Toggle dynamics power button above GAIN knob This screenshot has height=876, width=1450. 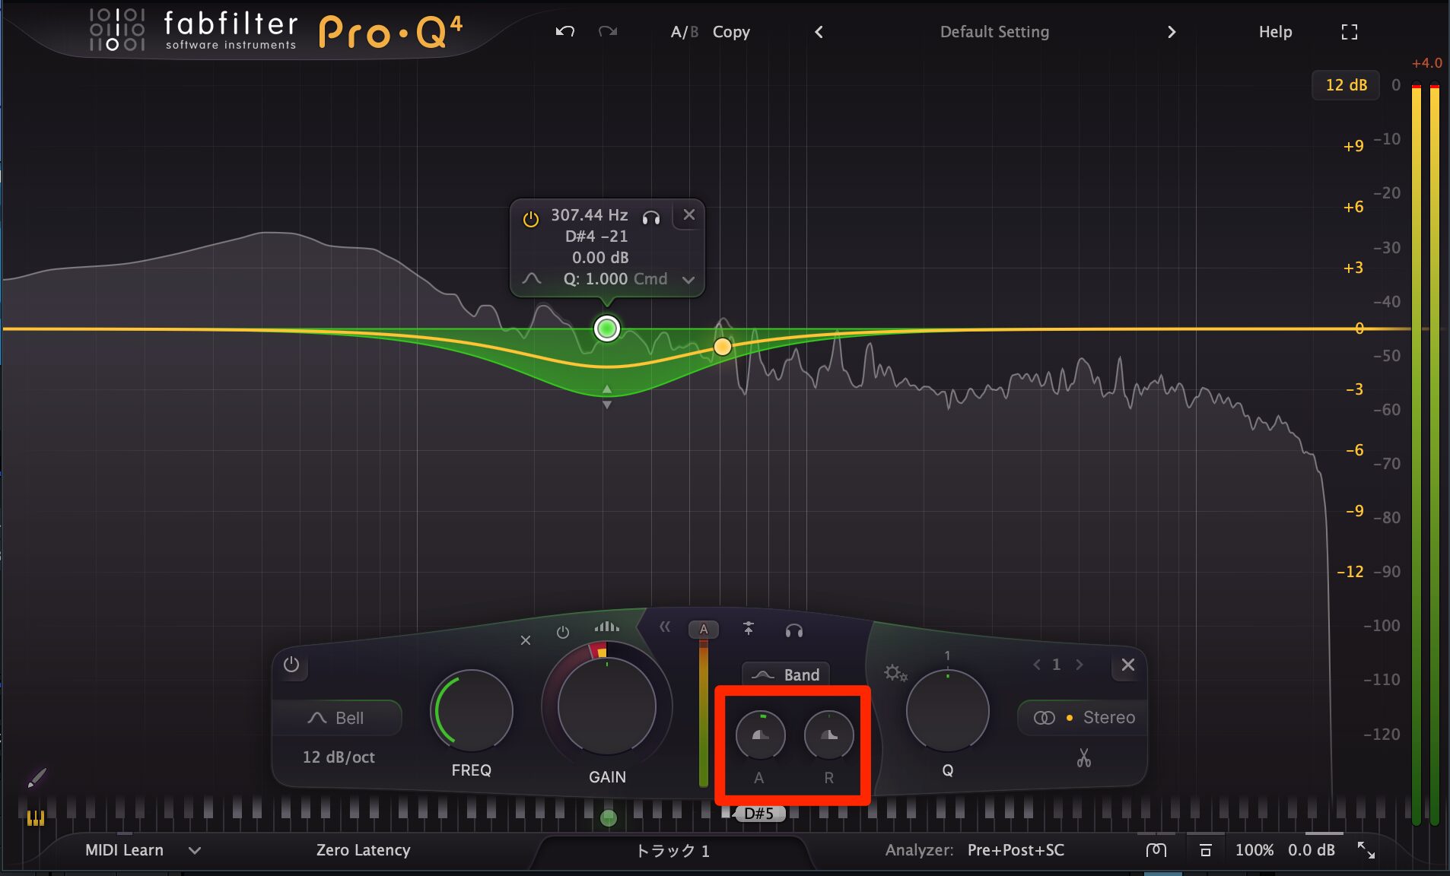(x=562, y=632)
